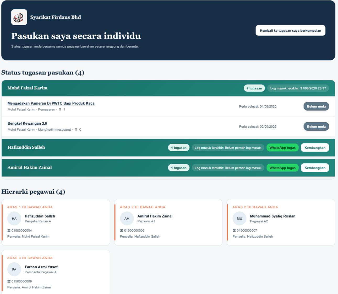Click the 'Farhan Azmi Yusof' card name
338x294 pixels.
click(x=41, y=267)
